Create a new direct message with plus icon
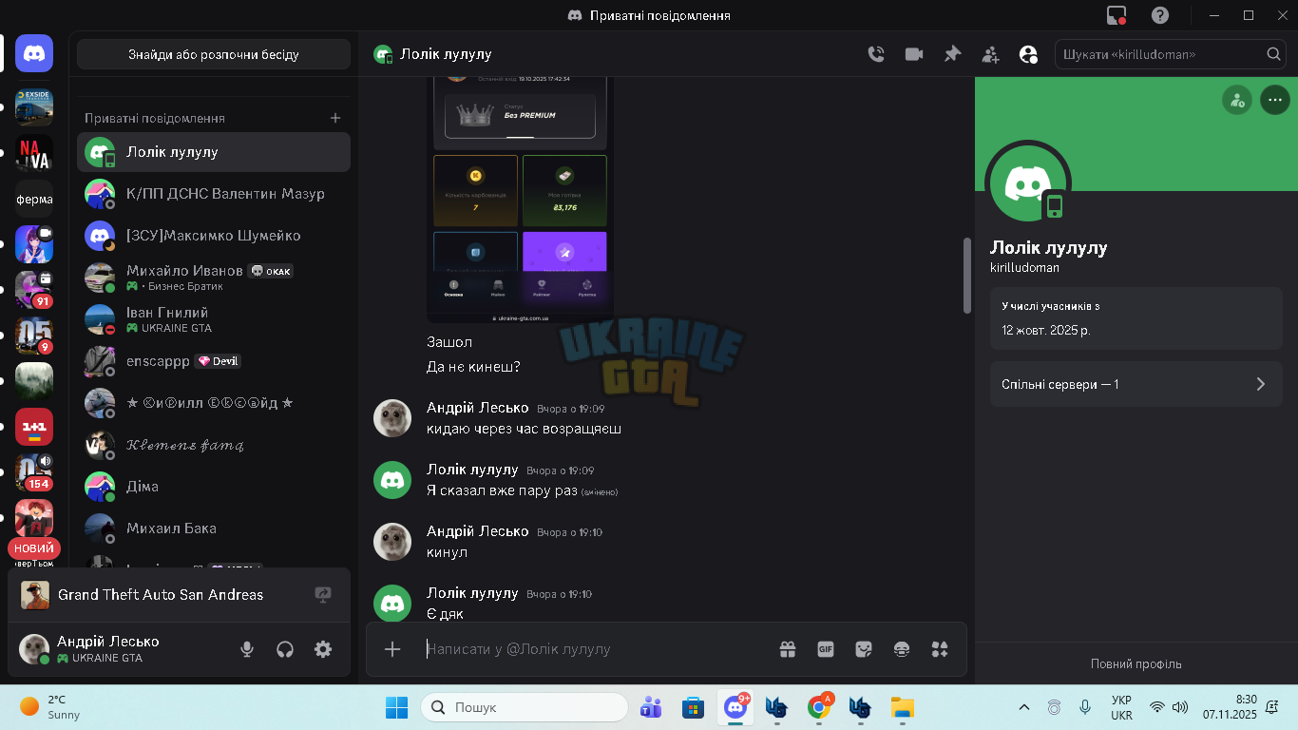This screenshot has width=1298, height=730. click(x=335, y=118)
